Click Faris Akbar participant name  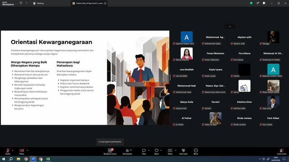[273, 118]
